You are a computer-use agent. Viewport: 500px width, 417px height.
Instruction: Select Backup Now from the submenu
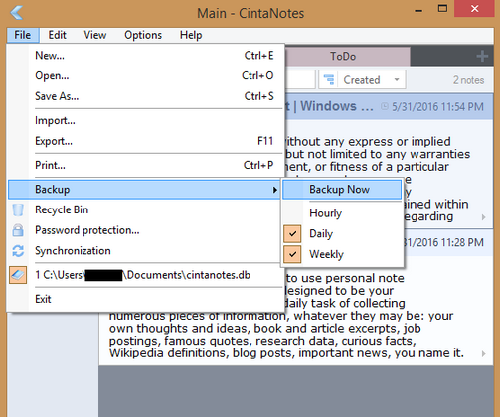(x=342, y=190)
